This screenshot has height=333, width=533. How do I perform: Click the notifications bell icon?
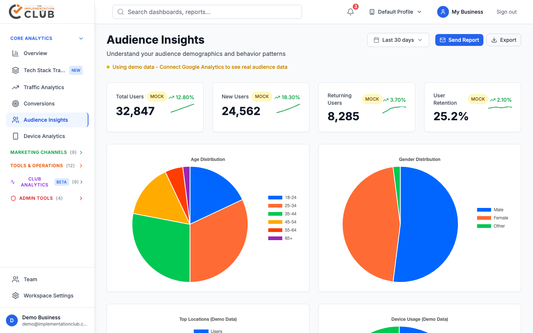tap(351, 12)
